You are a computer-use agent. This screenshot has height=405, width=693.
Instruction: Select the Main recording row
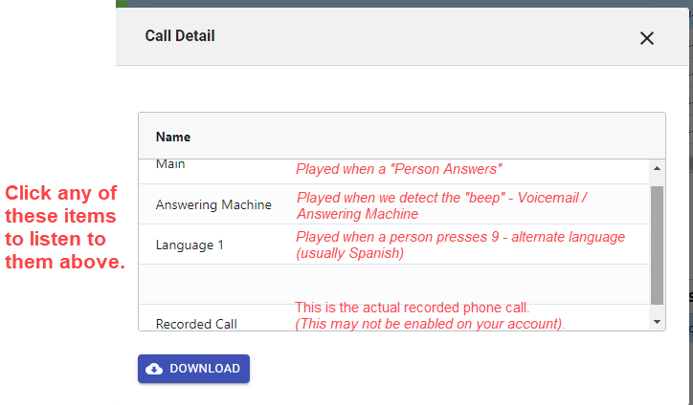pyautogui.click(x=171, y=165)
